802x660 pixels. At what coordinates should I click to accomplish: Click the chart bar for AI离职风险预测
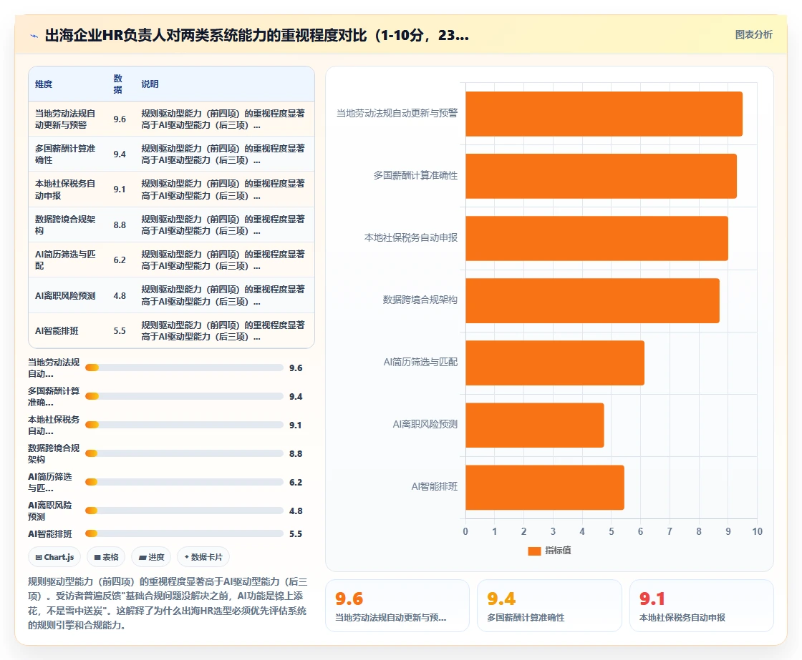pyautogui.click(x=535, y=425)
